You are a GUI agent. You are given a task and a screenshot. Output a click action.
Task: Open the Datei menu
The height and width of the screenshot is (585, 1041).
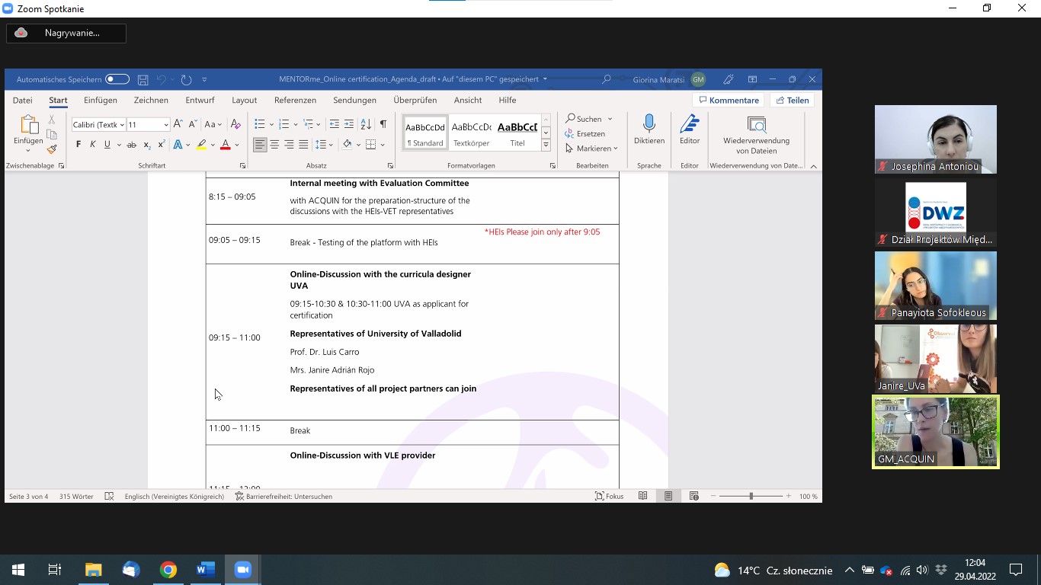[22, 100]
